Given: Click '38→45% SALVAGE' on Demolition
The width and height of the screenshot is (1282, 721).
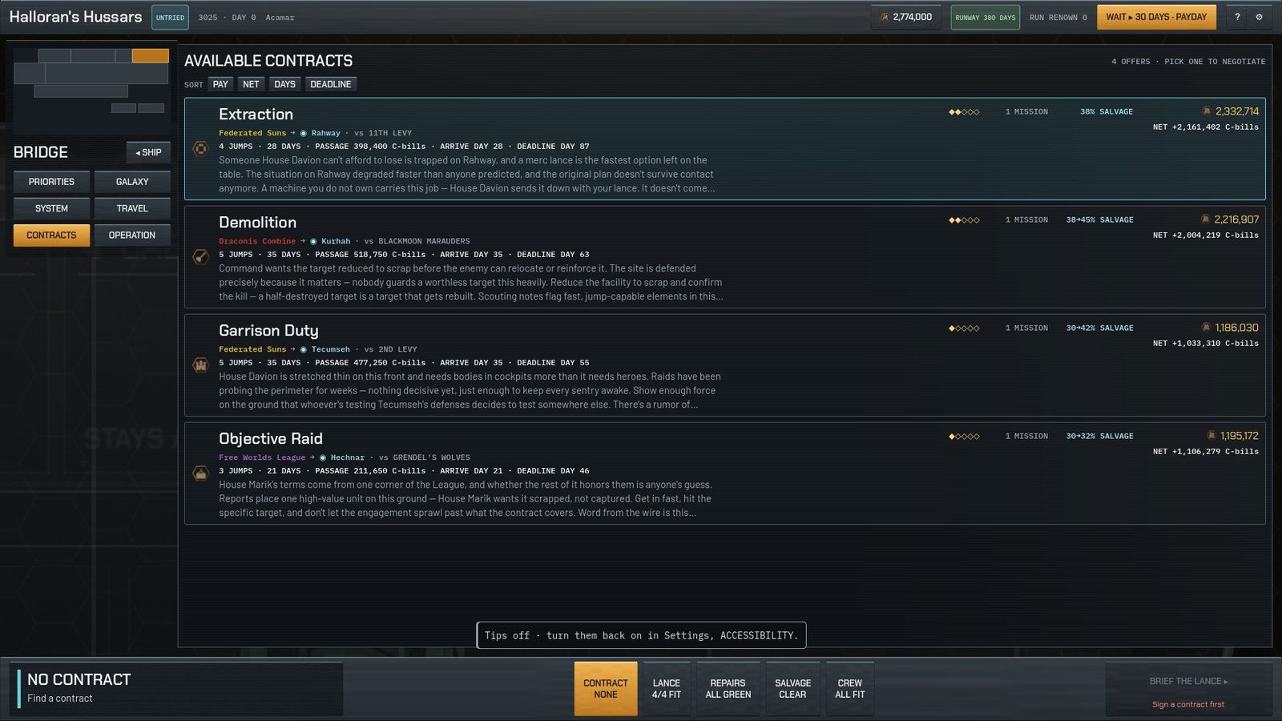Looking at the screenshot, I should point(1099,220).
